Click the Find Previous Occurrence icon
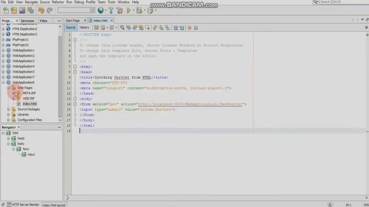369x207 pixels. point(129,28)
